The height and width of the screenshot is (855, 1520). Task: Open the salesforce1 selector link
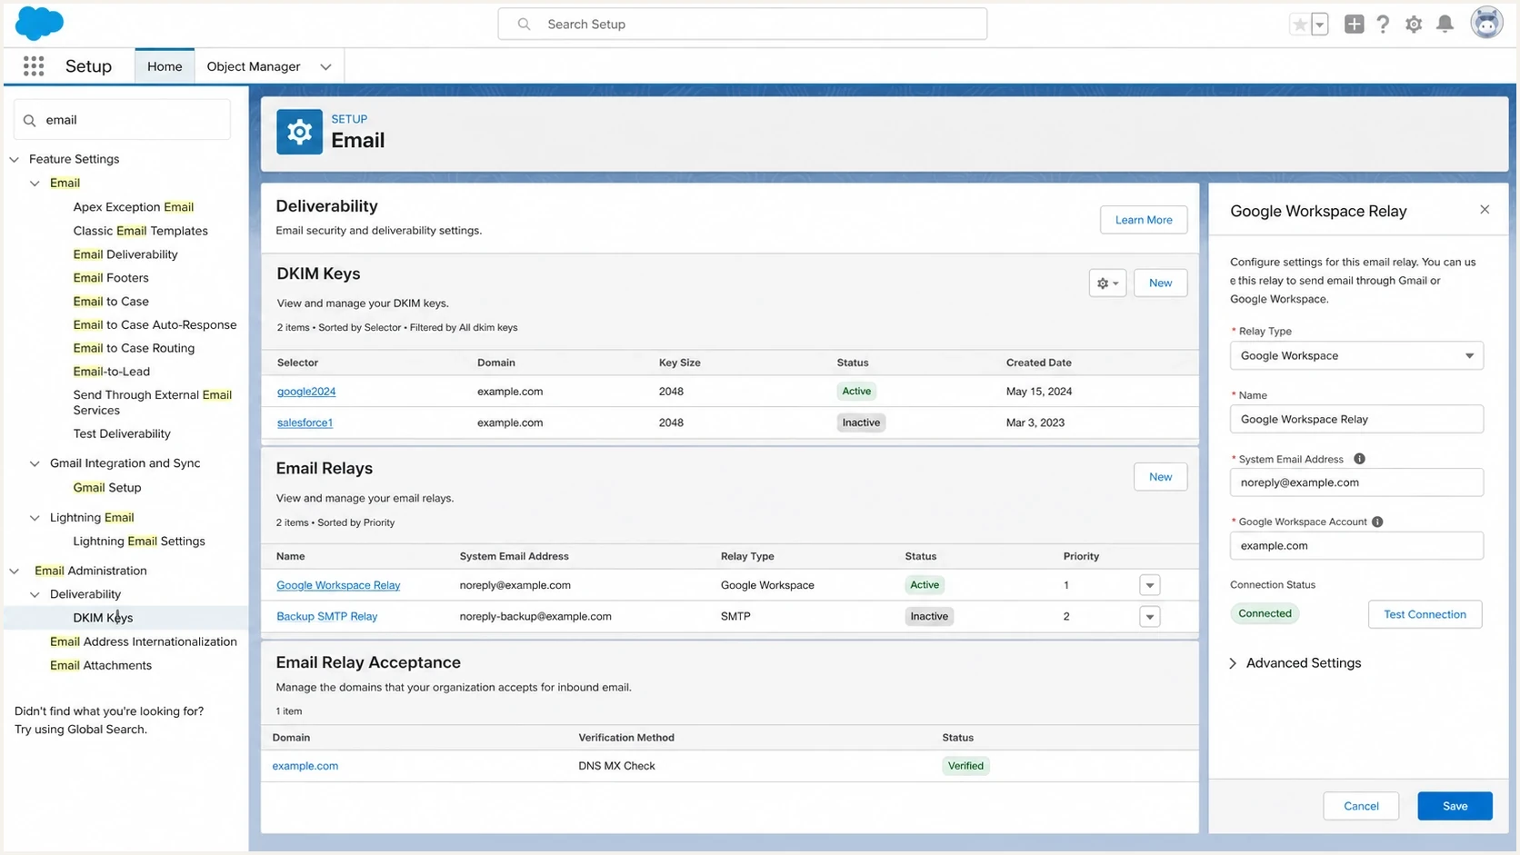(305, 423)
